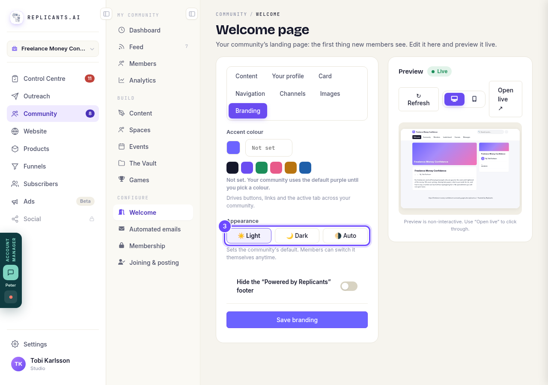Click the Settings gear icon
The image size is (548, 385).
[x=15, y=344]
